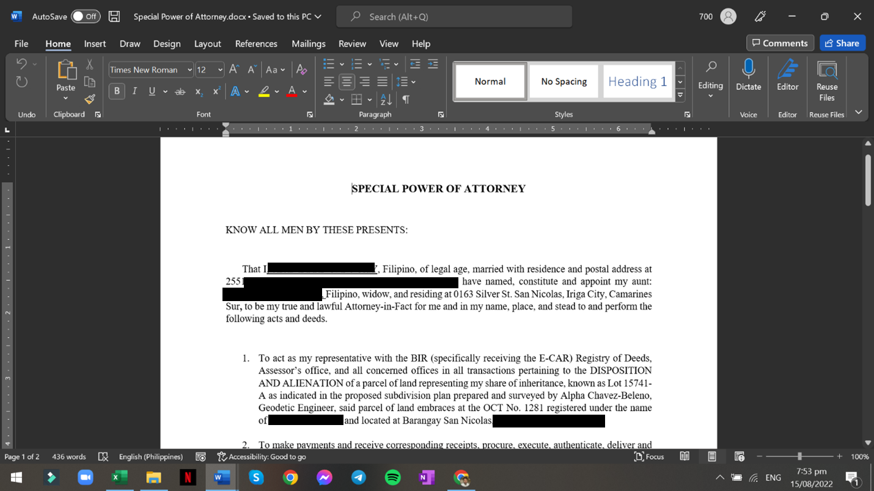Screen dimensions: 874x491
Task: Toggle Underline formatting
Action: [x=152, y=92]
